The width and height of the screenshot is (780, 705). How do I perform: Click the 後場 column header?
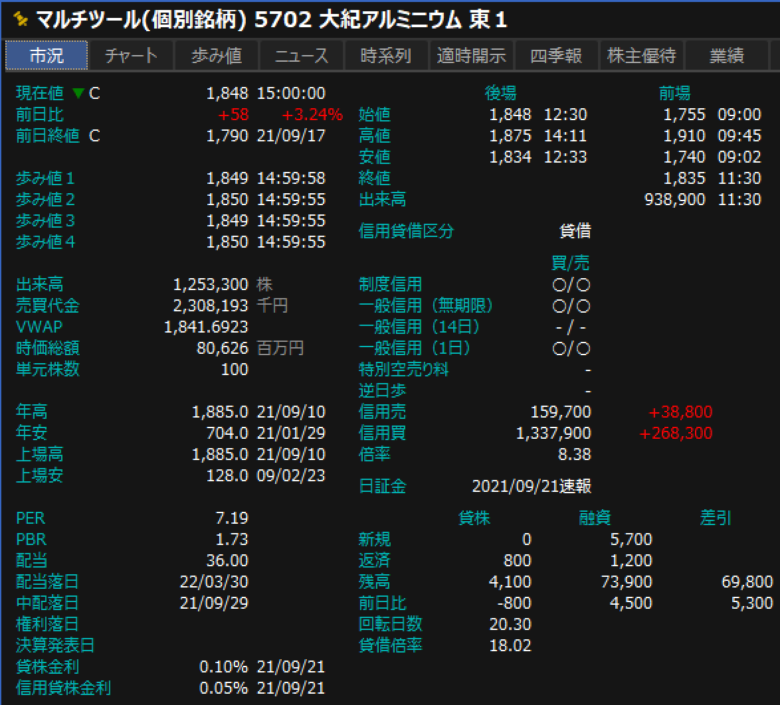coord(500,93)
